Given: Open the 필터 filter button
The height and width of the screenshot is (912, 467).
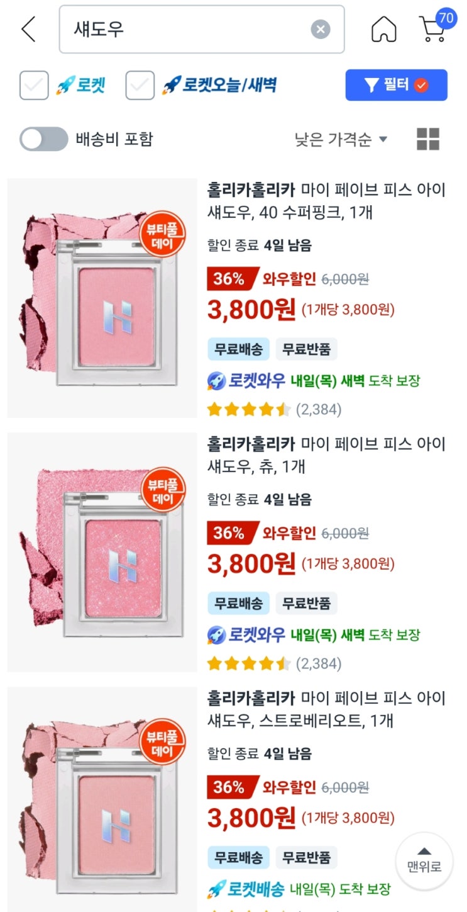Looking at the screenshot, I should [396, 85].
